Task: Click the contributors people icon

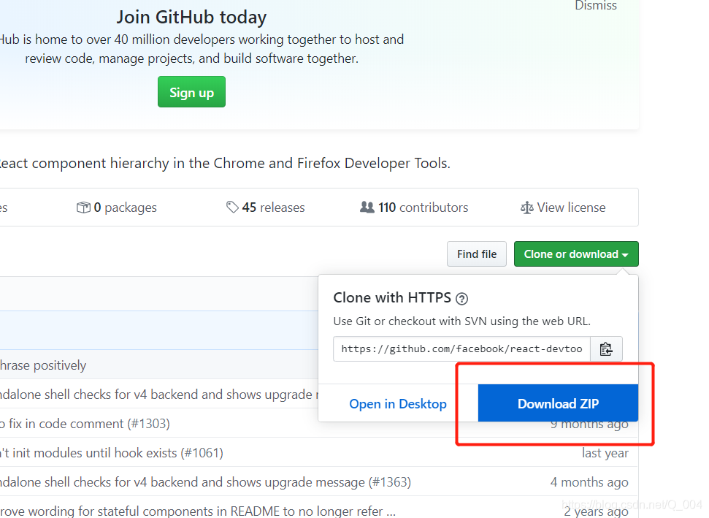Action: (367, 207)
